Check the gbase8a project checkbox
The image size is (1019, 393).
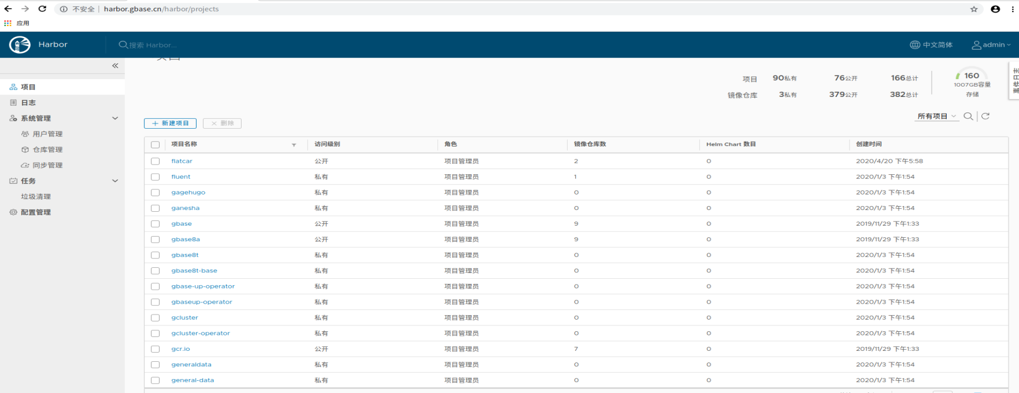click(x=155, y=239)
